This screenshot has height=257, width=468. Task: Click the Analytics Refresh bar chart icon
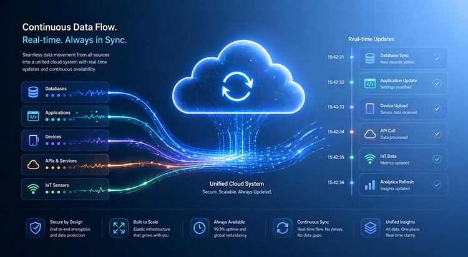(x=370, y=185)
